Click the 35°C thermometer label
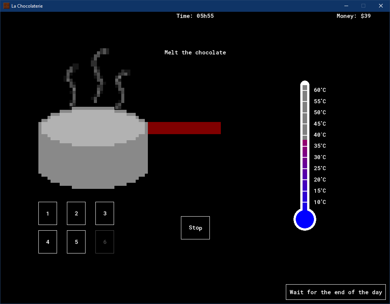 (320, 146)
